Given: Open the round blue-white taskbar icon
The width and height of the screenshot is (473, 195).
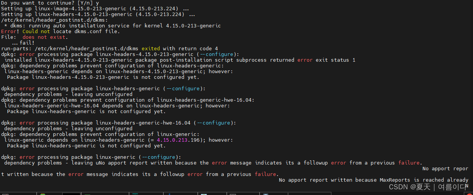Looking at the screenshot, I should point(265,194).
